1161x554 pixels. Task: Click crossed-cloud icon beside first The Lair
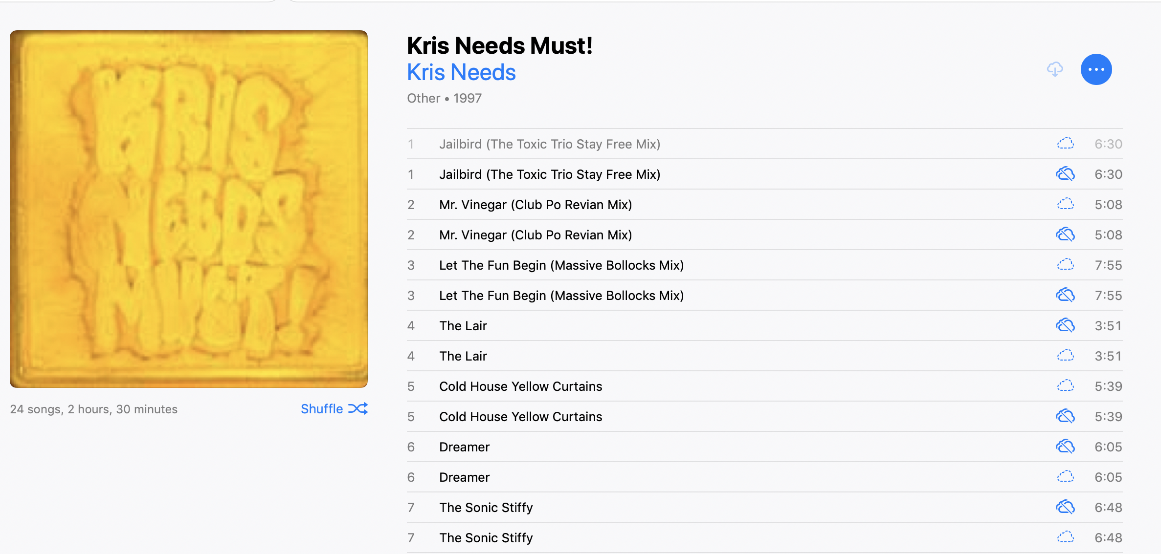click(1065, 325)
